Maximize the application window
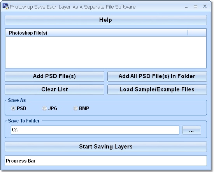Image resolution: width=214 pixels, height=173 pixels. coord(195,6)
